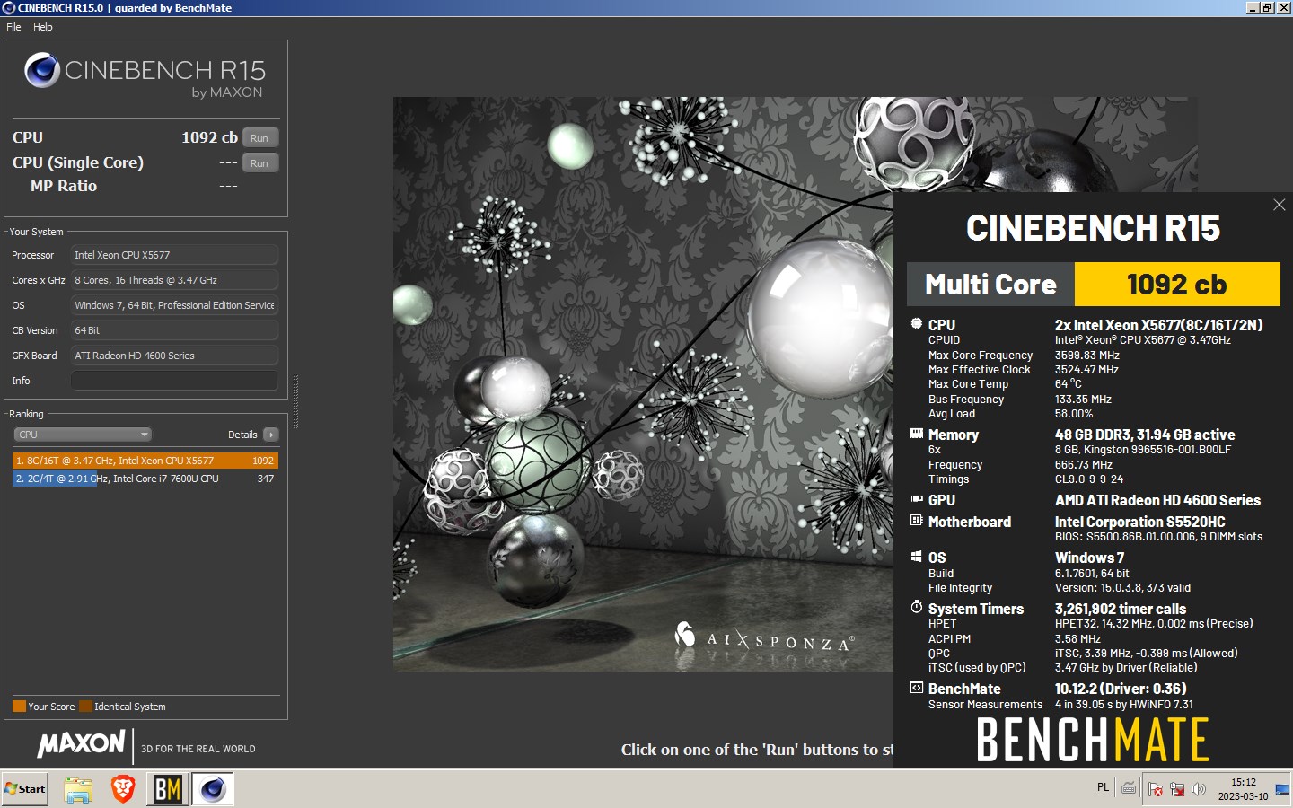The width and height of the screenshot is (1293, 808).
Task: Click the OS Windows icon in BenchMate
Action: point(916,557)
